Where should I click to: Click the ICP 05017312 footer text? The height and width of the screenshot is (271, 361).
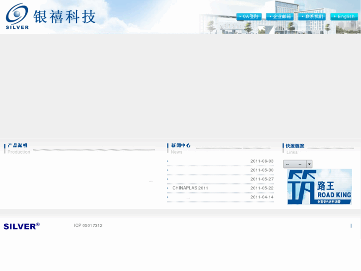pyautogui.click(x=88, y=225)
